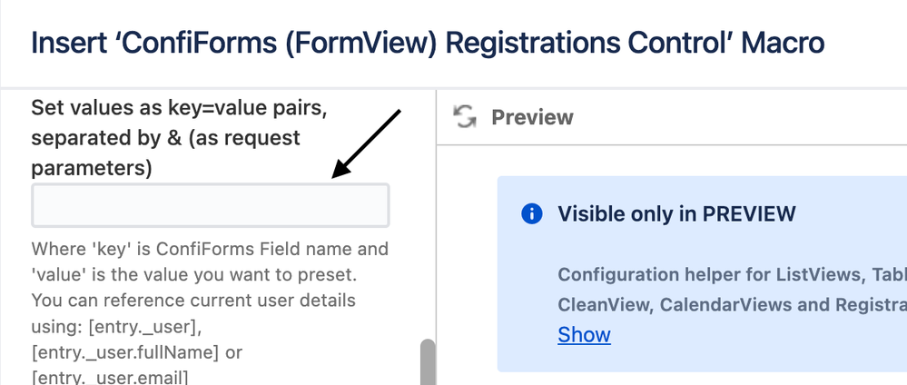This screenshot has width=907, height=385.
Task: Click the 'value is the value you want' line
Action: 193,274
